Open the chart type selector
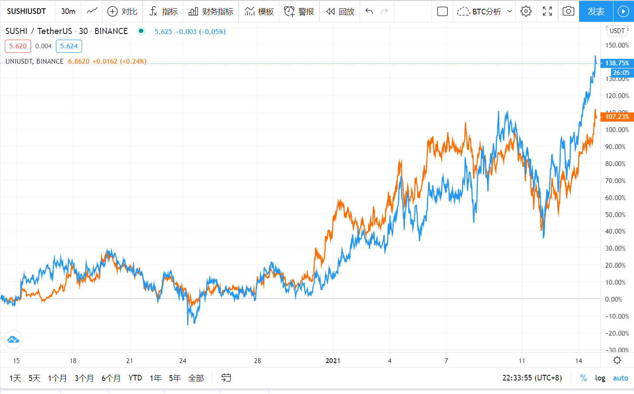This screenshot has height=394, width=634. [92, 12]
